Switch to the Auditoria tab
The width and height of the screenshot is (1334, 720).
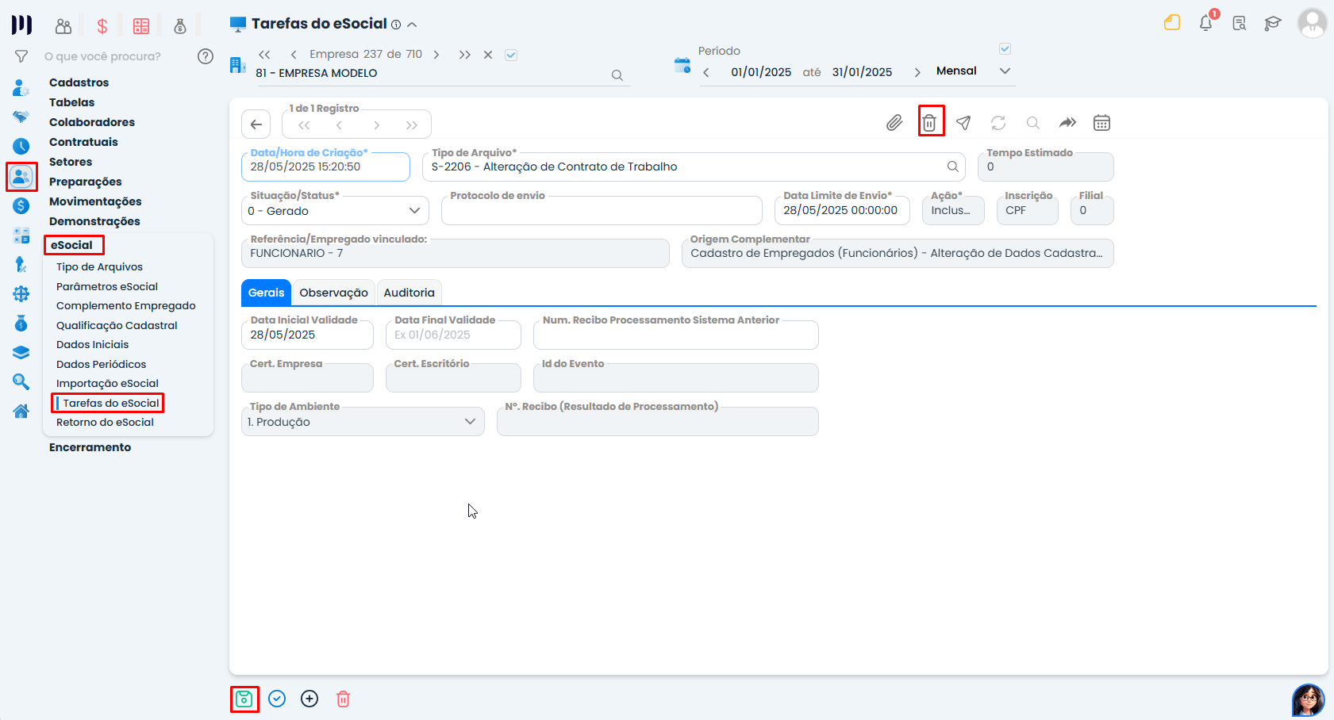coord(409,293)
